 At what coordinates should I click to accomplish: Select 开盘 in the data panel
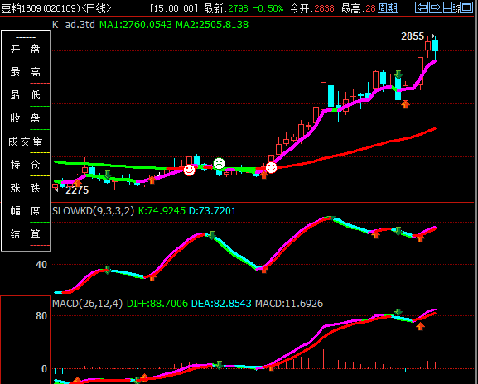(x=26, y=49)
